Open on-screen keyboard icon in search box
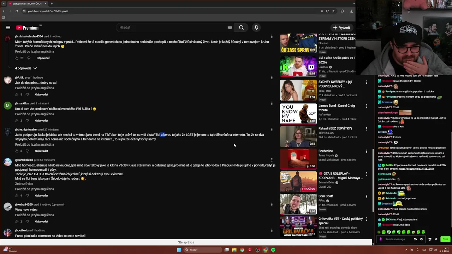 click(x=230, y=28)
